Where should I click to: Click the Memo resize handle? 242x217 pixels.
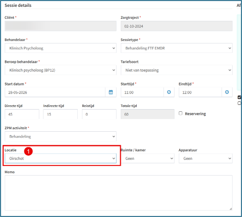click(231, 209)
